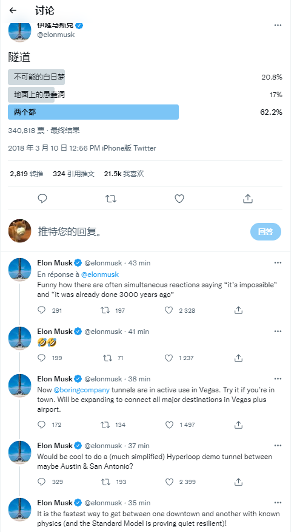Open the @boringcompany mention link

82,389
